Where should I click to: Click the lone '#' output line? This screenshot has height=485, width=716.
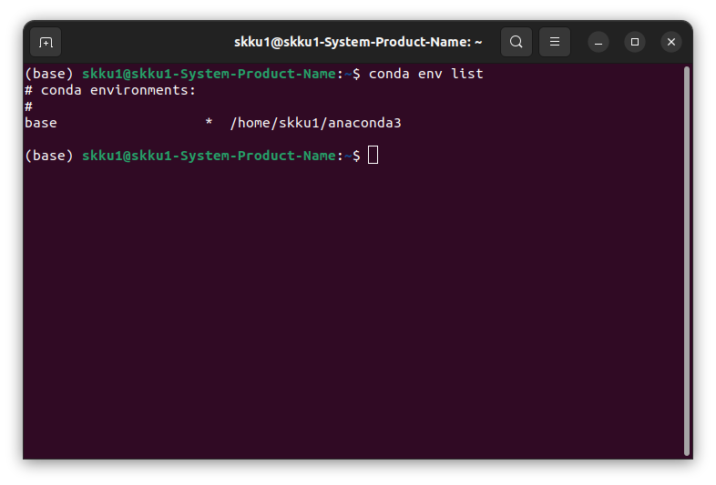pos(28,106)
